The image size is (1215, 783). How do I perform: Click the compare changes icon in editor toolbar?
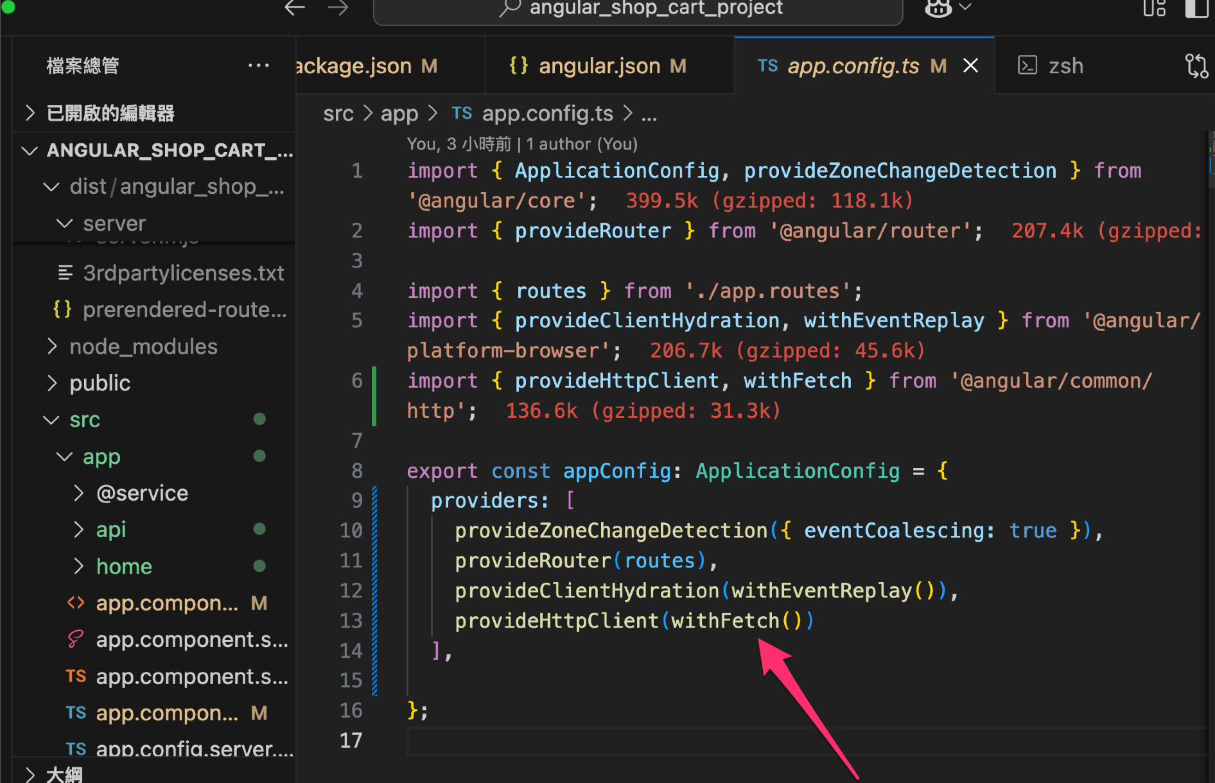[1196, 66]
